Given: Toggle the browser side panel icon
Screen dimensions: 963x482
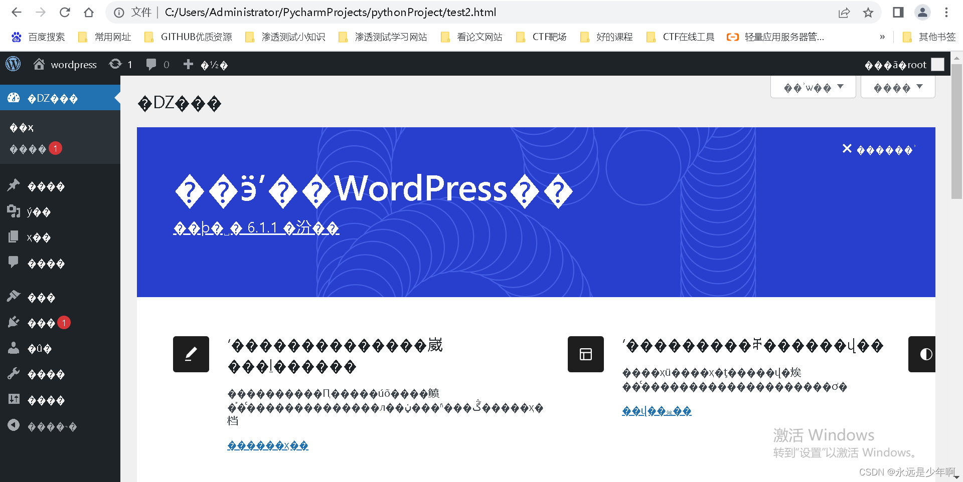Looking at the screenshot, I should [x=898, y=13].
